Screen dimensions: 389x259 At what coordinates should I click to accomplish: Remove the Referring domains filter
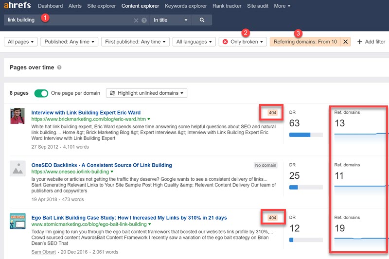pos(345,42)
